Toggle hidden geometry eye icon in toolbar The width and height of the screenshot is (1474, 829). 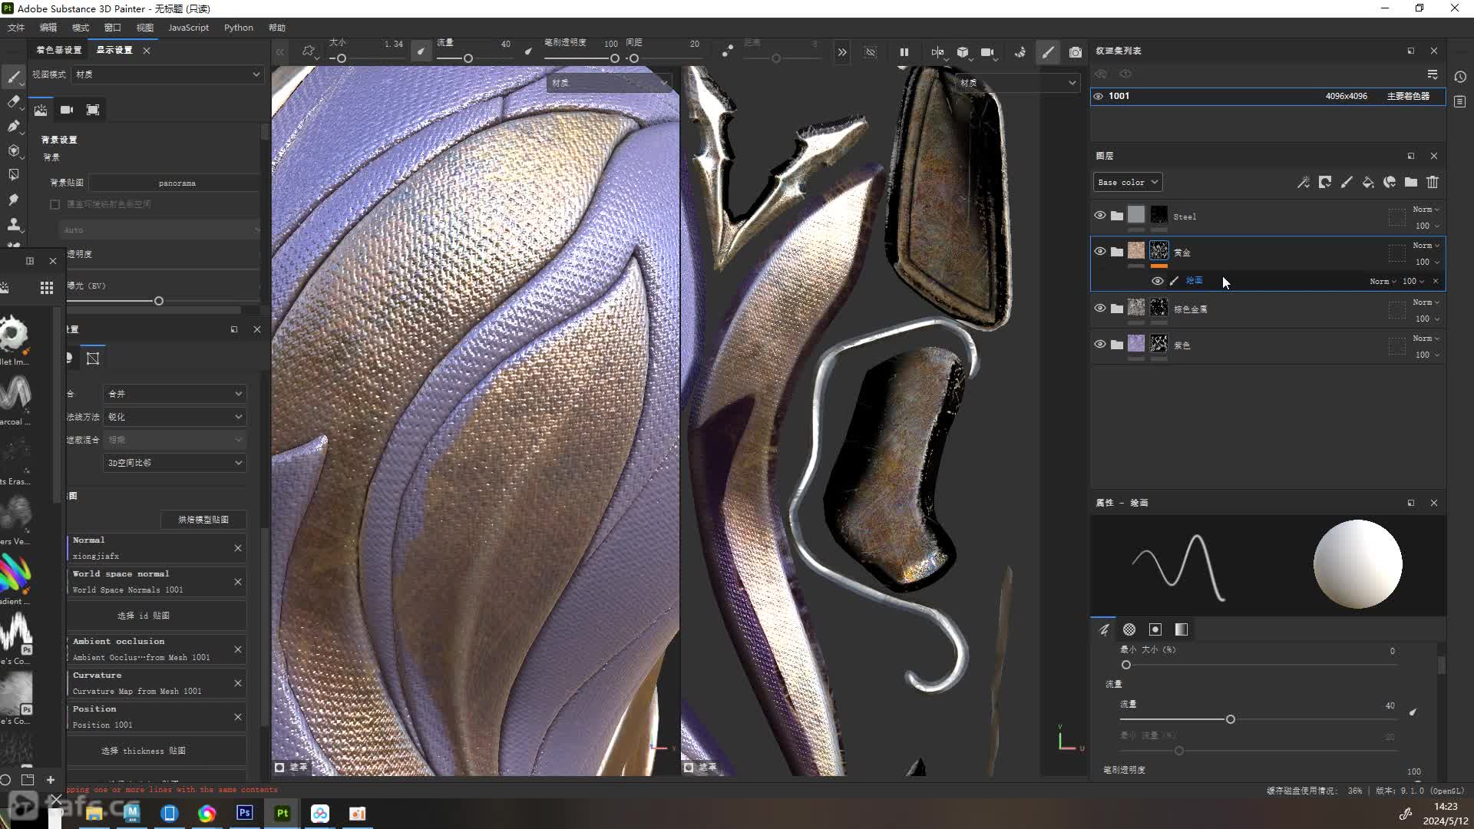(x=871, y=52)
